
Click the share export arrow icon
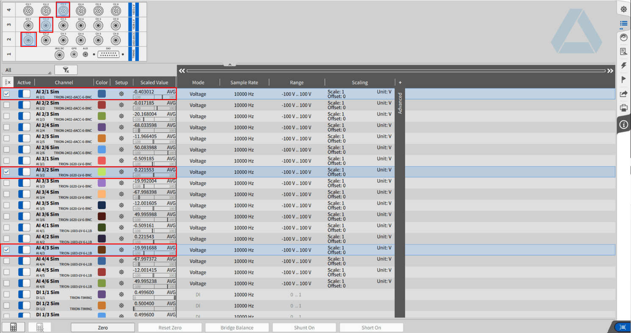pyautogui.click(x=623, y=94)
